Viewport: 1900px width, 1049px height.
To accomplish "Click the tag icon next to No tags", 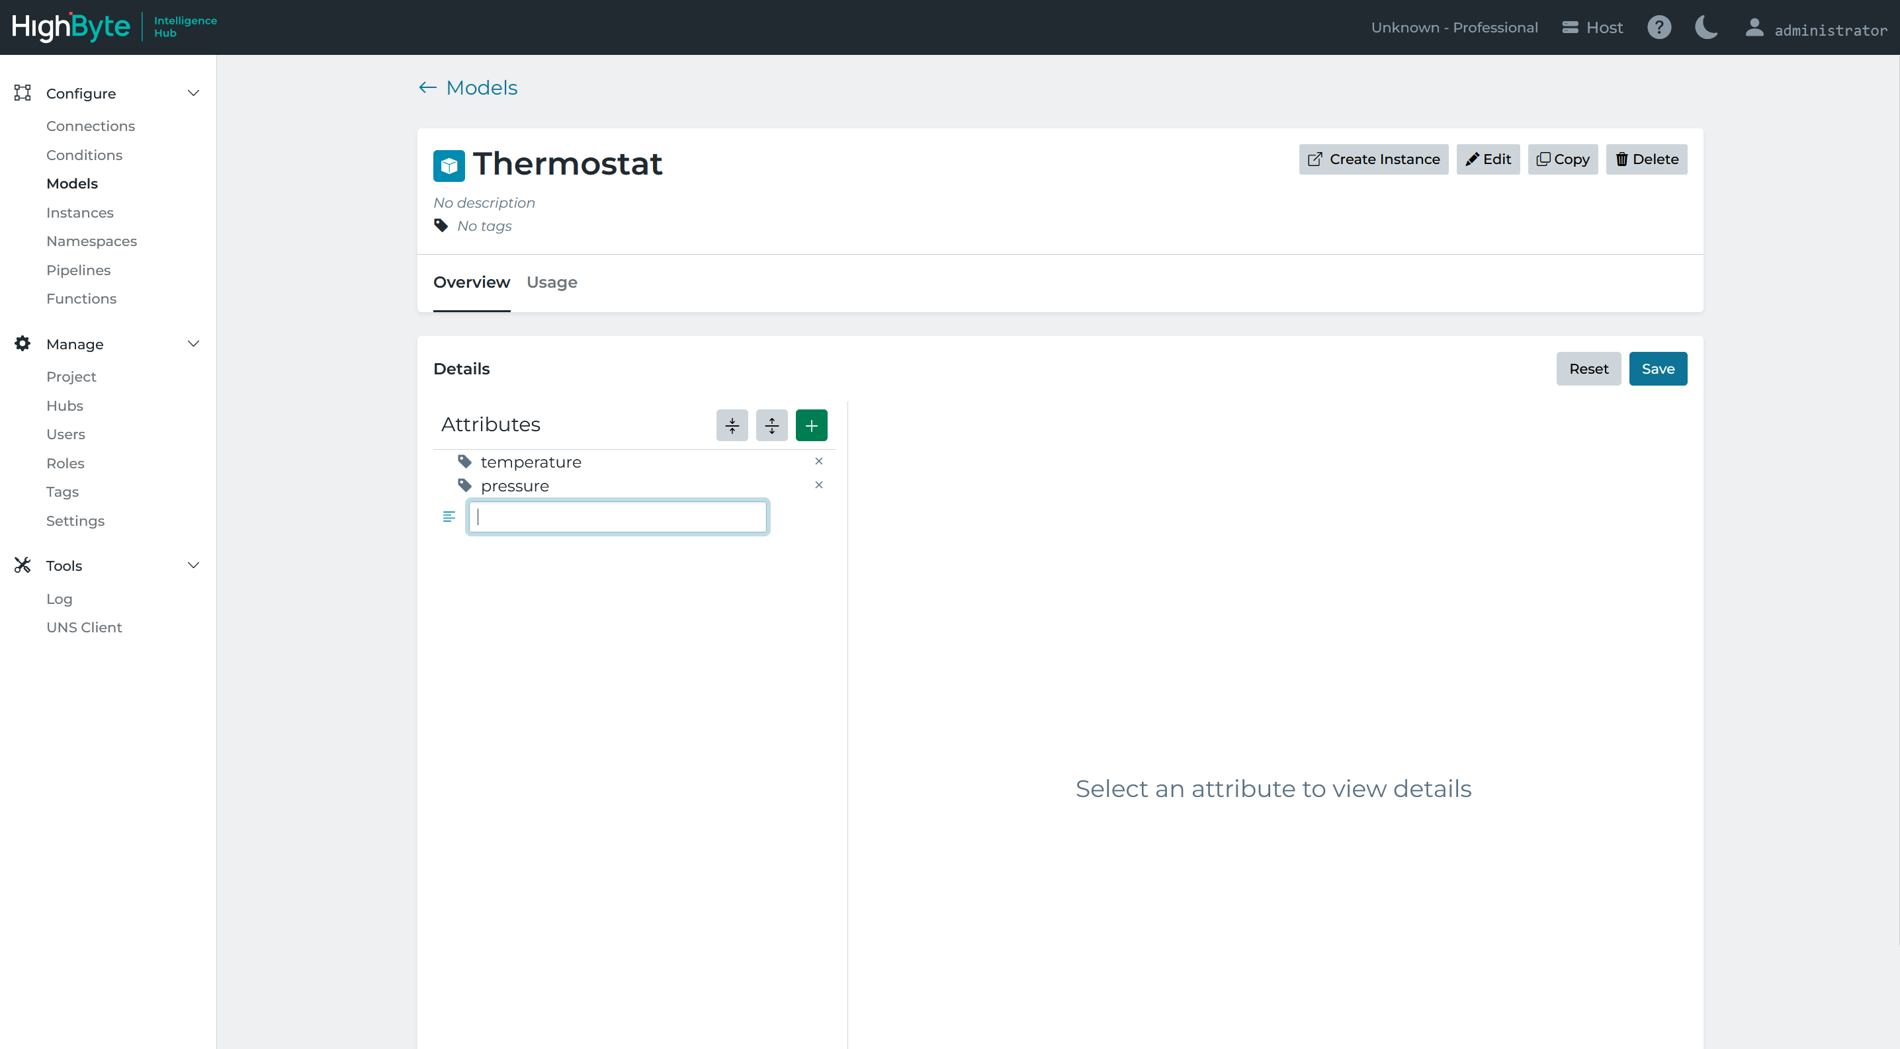I will [441, 226].
